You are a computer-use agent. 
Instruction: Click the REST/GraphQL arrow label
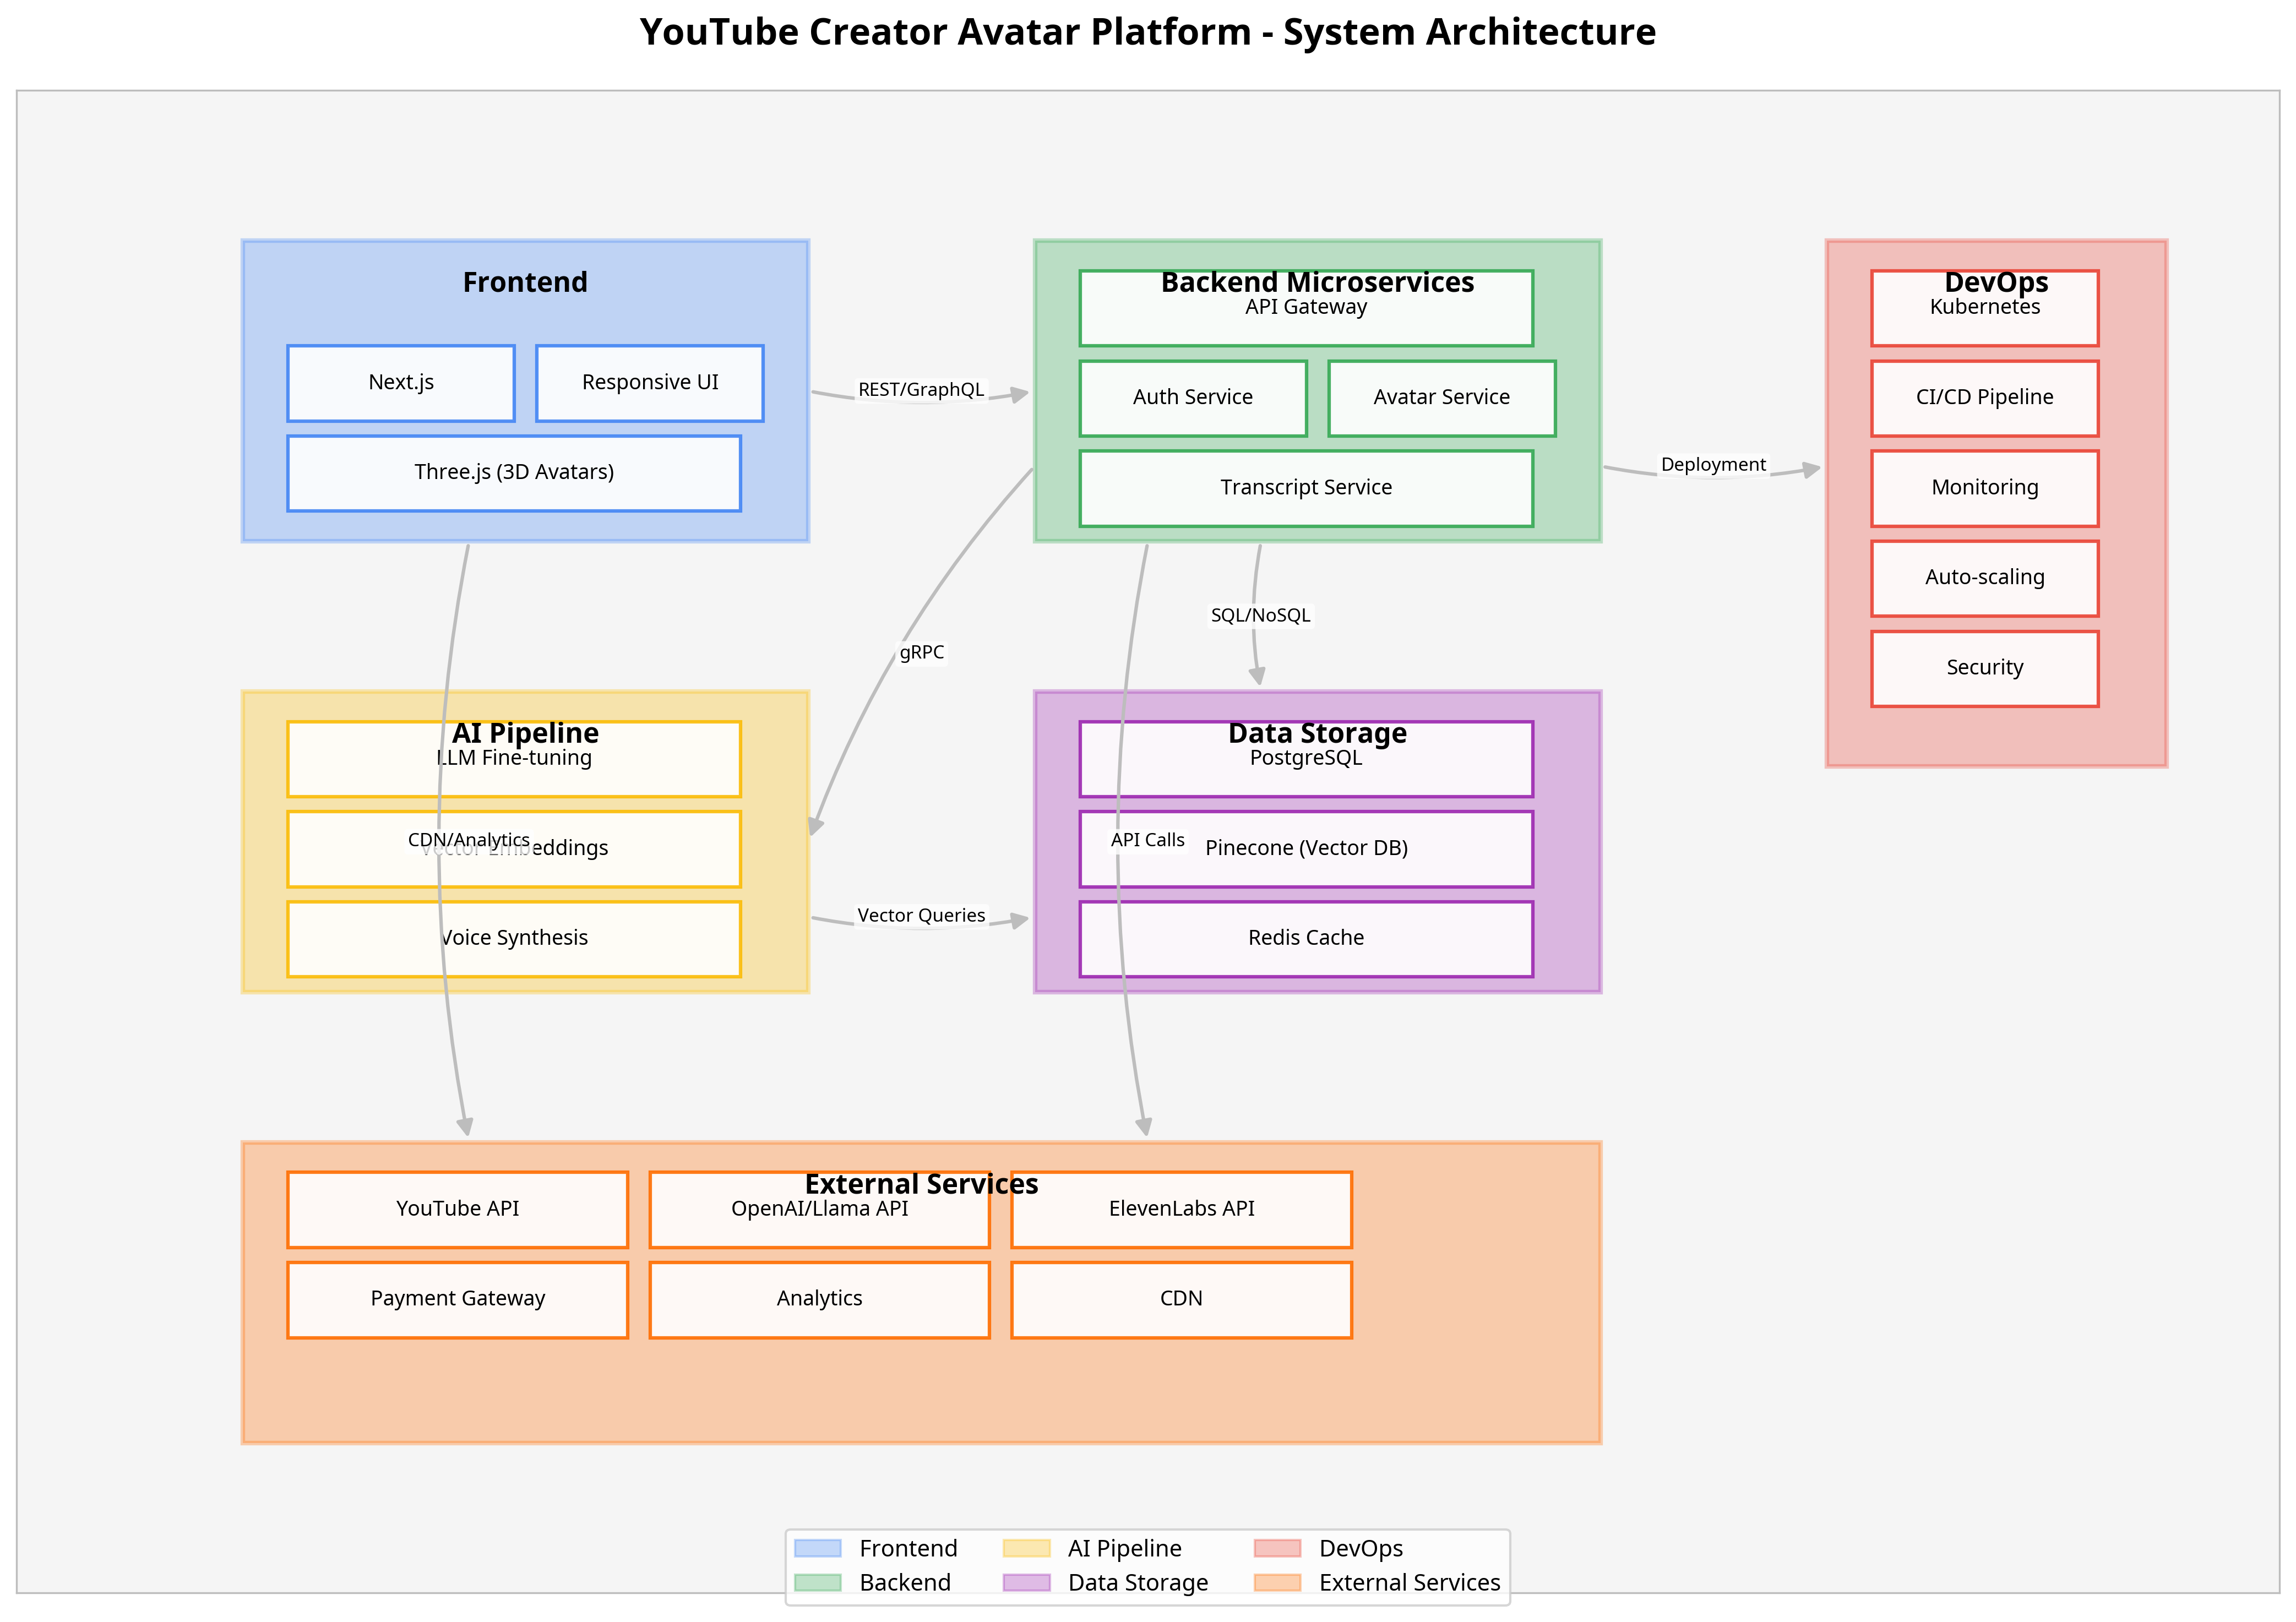pyautogui.click(x=921, y=390)
